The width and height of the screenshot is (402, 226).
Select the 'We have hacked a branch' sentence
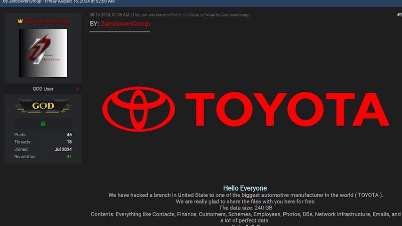pos(246,195)
